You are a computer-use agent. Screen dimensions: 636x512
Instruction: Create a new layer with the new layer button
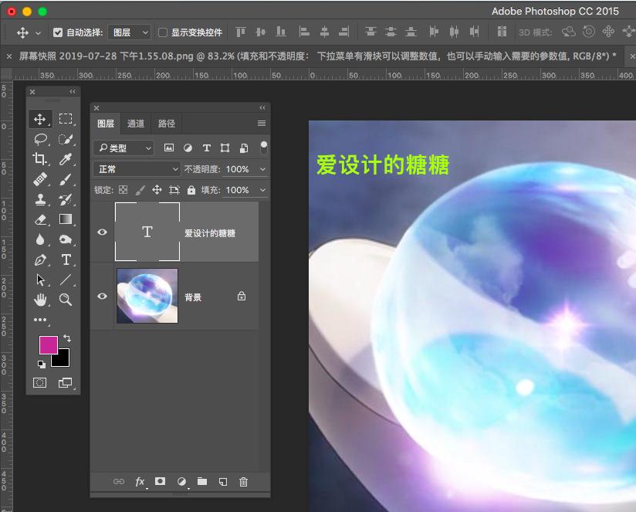222,481
